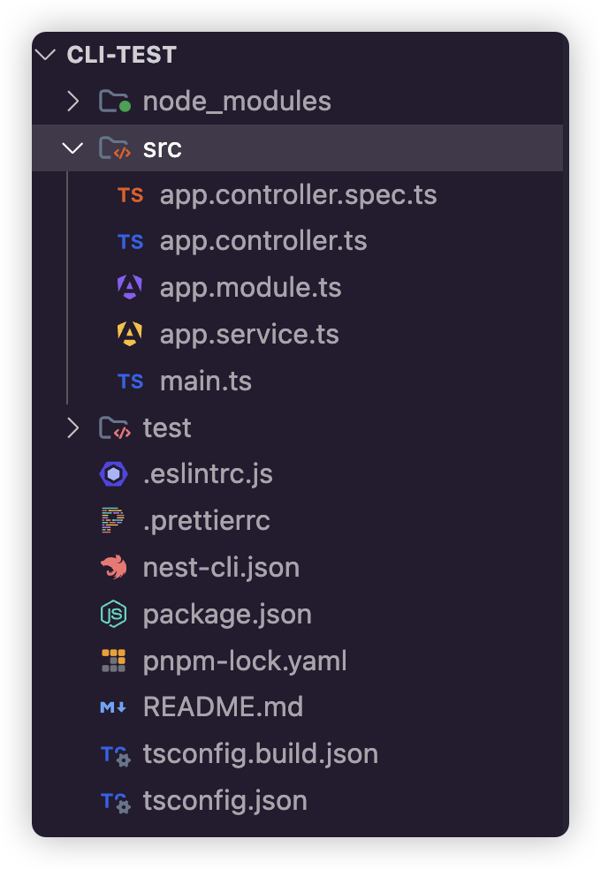Select the tsconfig.build.json file
Image resolution: width=601 pixels, height=869 pixels.
261,754
